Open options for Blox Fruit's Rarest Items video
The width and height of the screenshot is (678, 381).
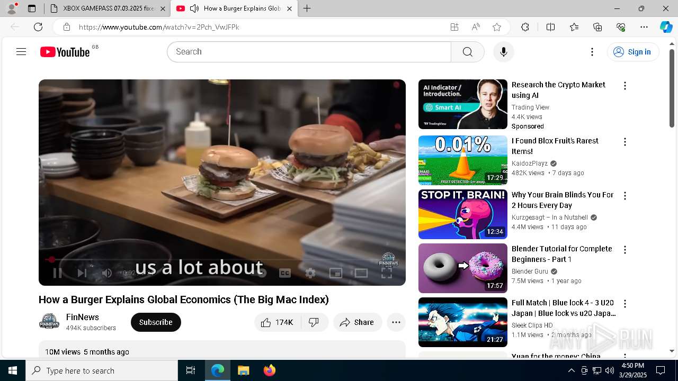point(625,142)
